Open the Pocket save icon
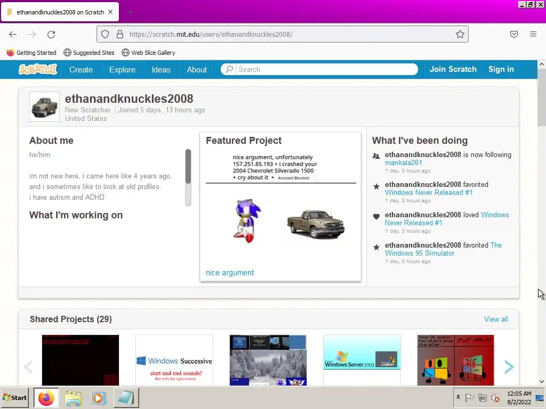Viewport: 546px width, 409px height. [514, 34]
